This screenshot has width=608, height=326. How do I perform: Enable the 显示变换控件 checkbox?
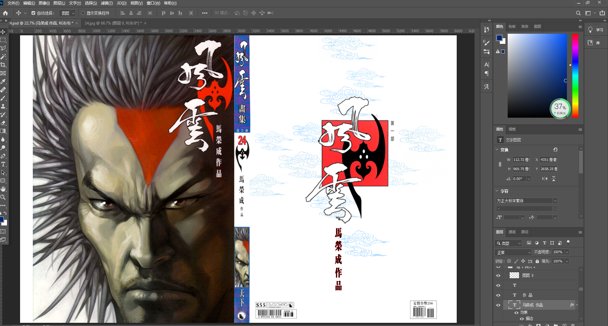click(x=83, y=13)
